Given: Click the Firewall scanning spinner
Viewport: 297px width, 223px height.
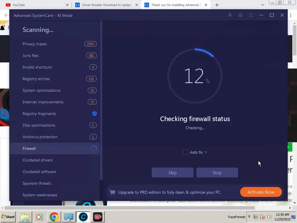Looking at the screenshot, I should point(94,148).
